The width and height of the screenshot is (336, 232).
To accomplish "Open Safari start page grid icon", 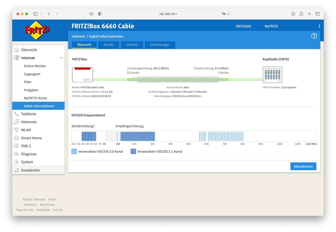I will tap(91, 14).
